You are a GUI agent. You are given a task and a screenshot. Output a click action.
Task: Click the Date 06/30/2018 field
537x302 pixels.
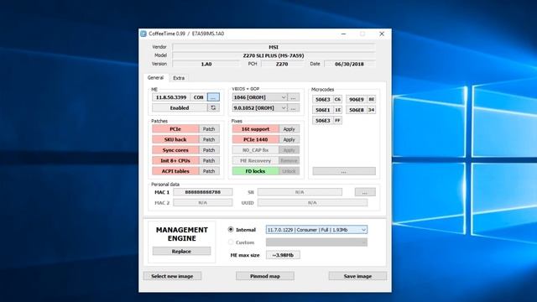[x=350, y=64]
